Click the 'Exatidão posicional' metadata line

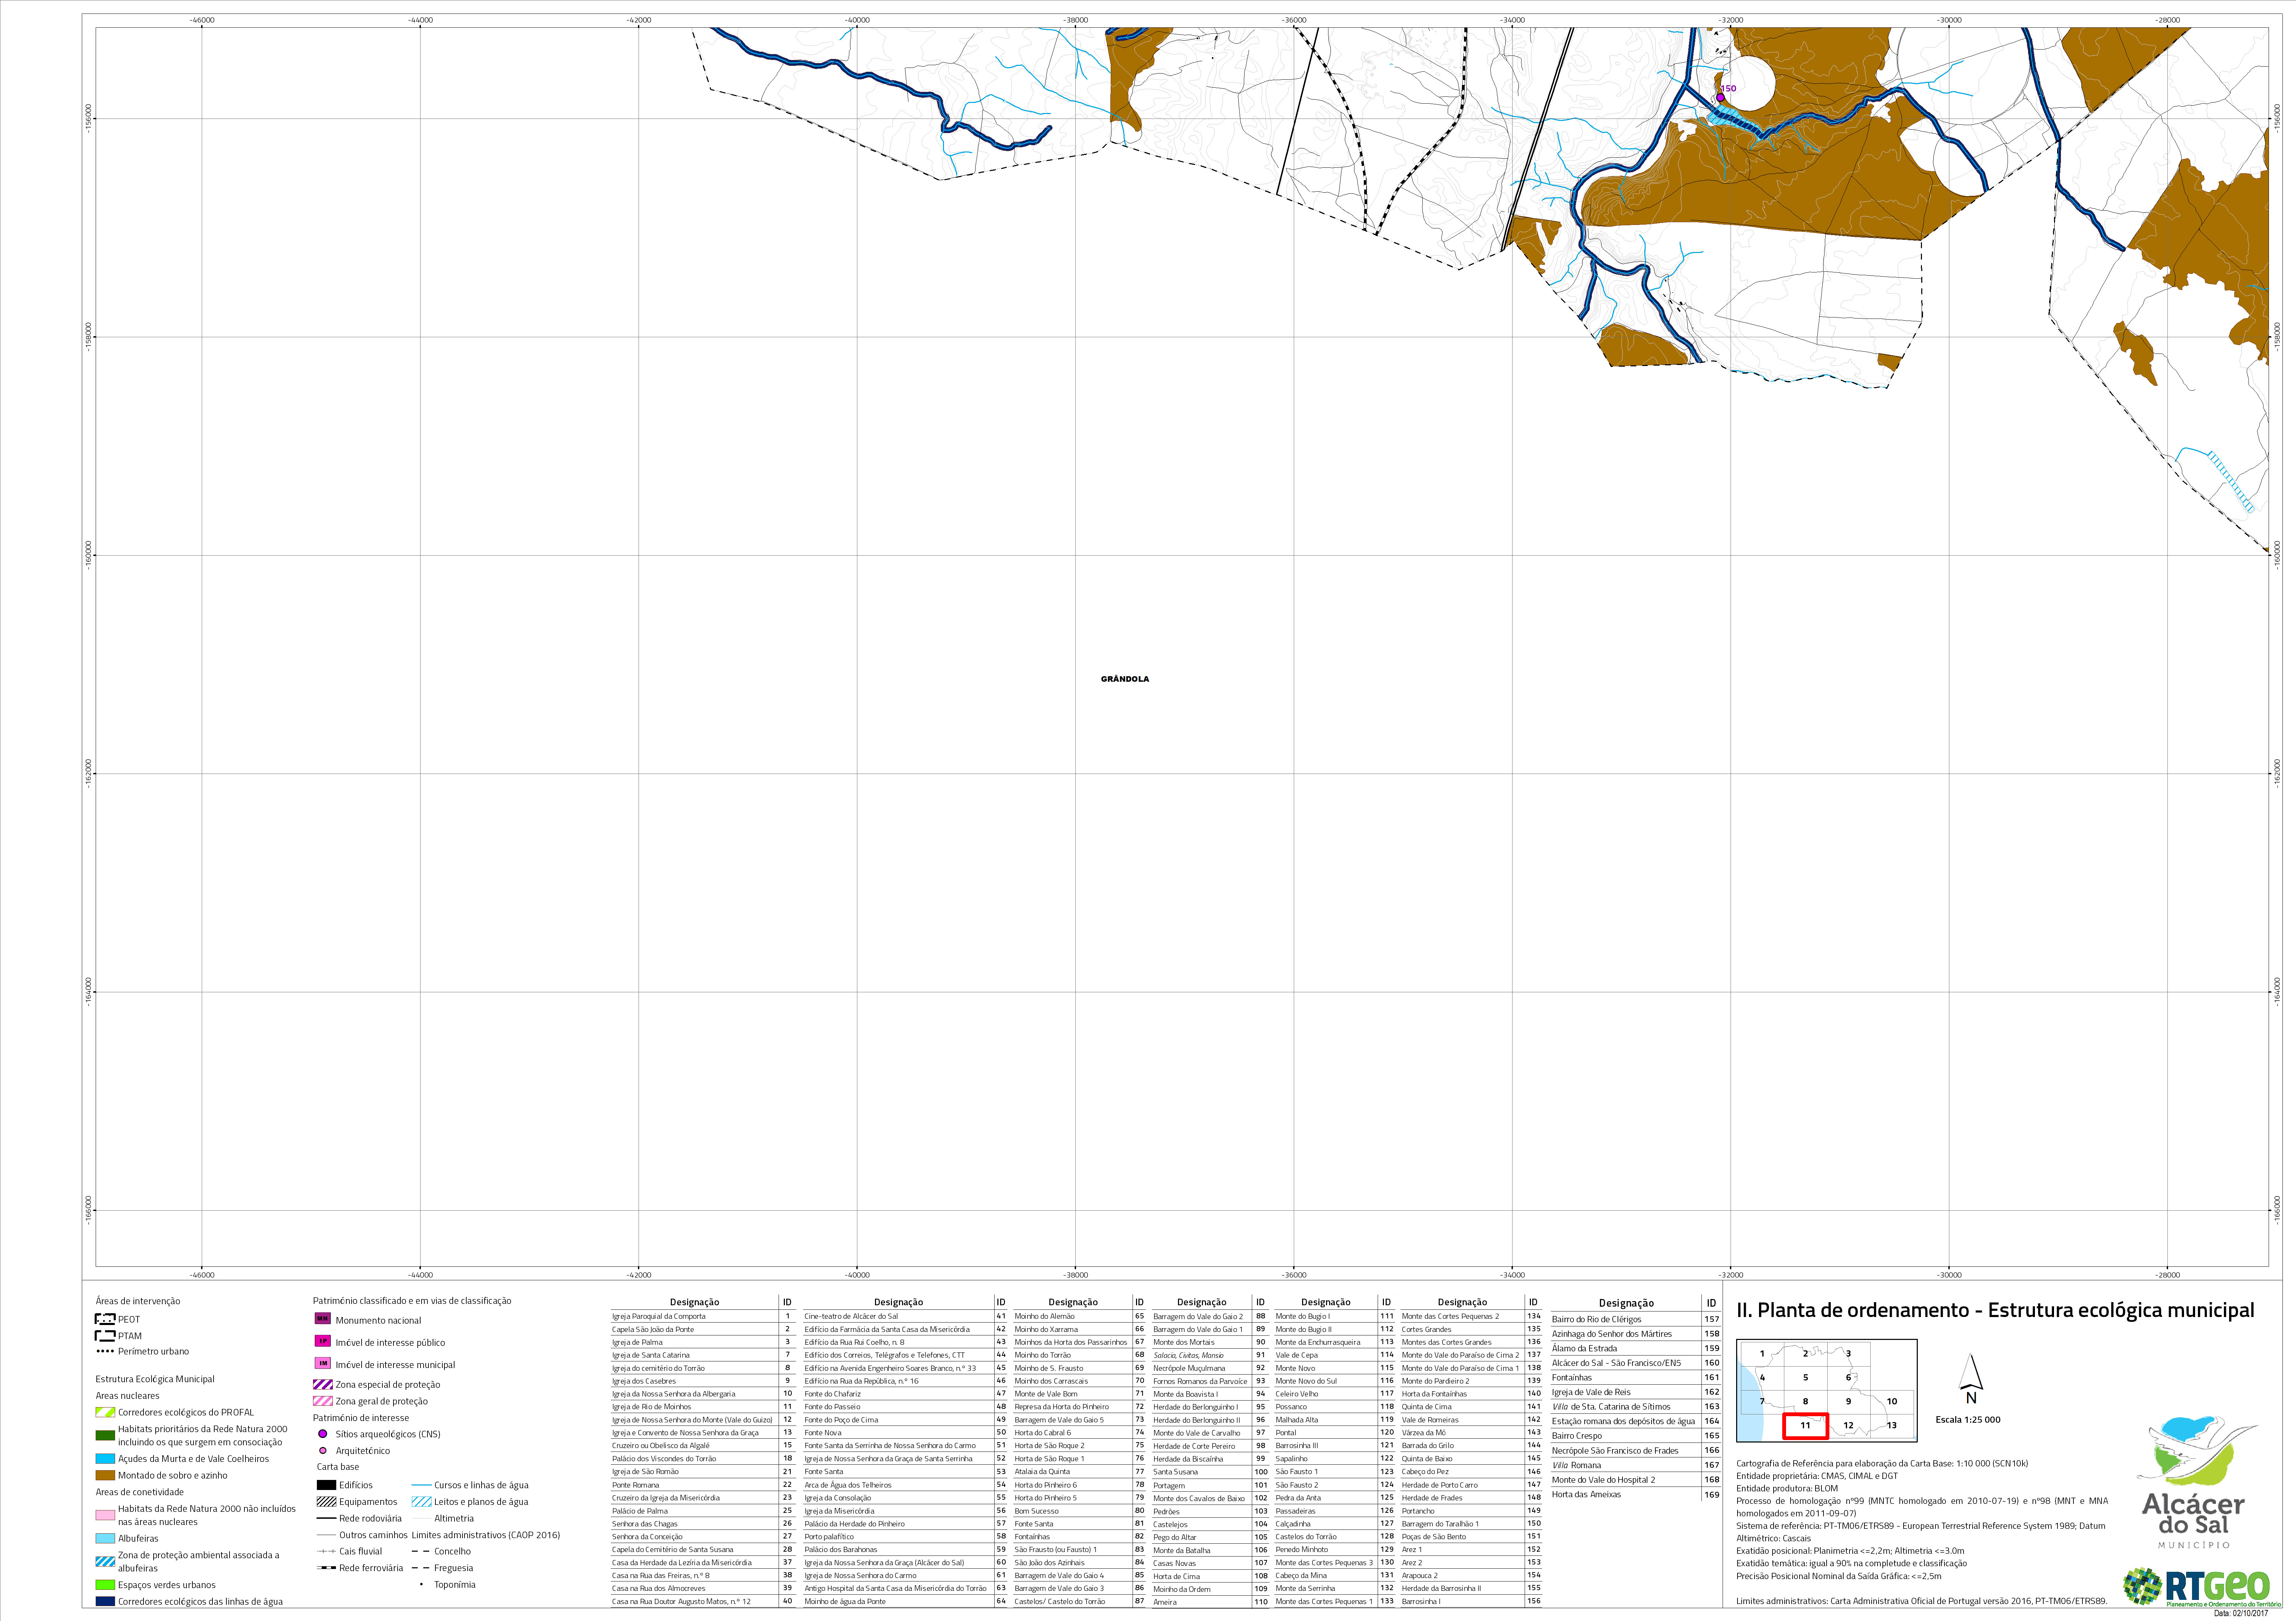tap(1850, 1551)
